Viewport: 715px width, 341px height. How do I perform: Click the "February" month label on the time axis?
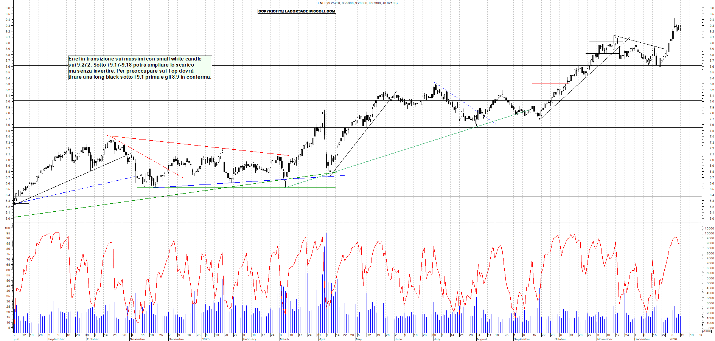(x=249, y=339)
